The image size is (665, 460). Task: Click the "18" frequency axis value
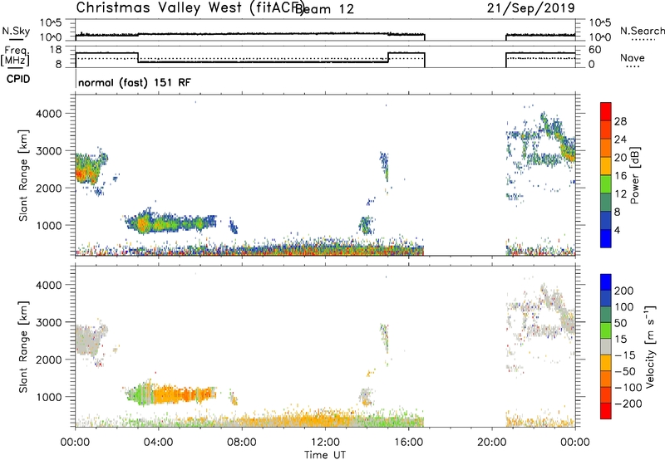57,50
